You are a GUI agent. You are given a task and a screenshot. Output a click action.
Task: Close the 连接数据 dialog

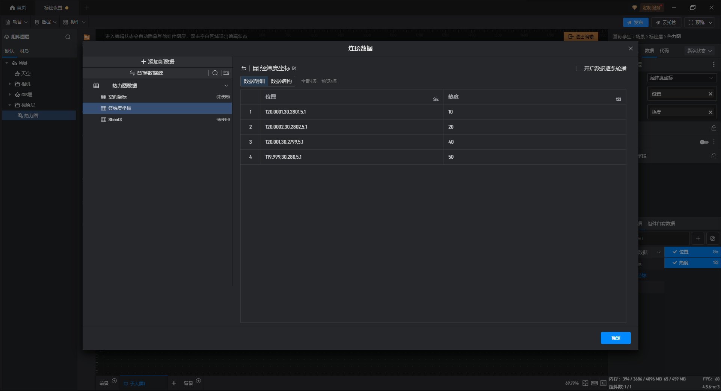(631, 48)
